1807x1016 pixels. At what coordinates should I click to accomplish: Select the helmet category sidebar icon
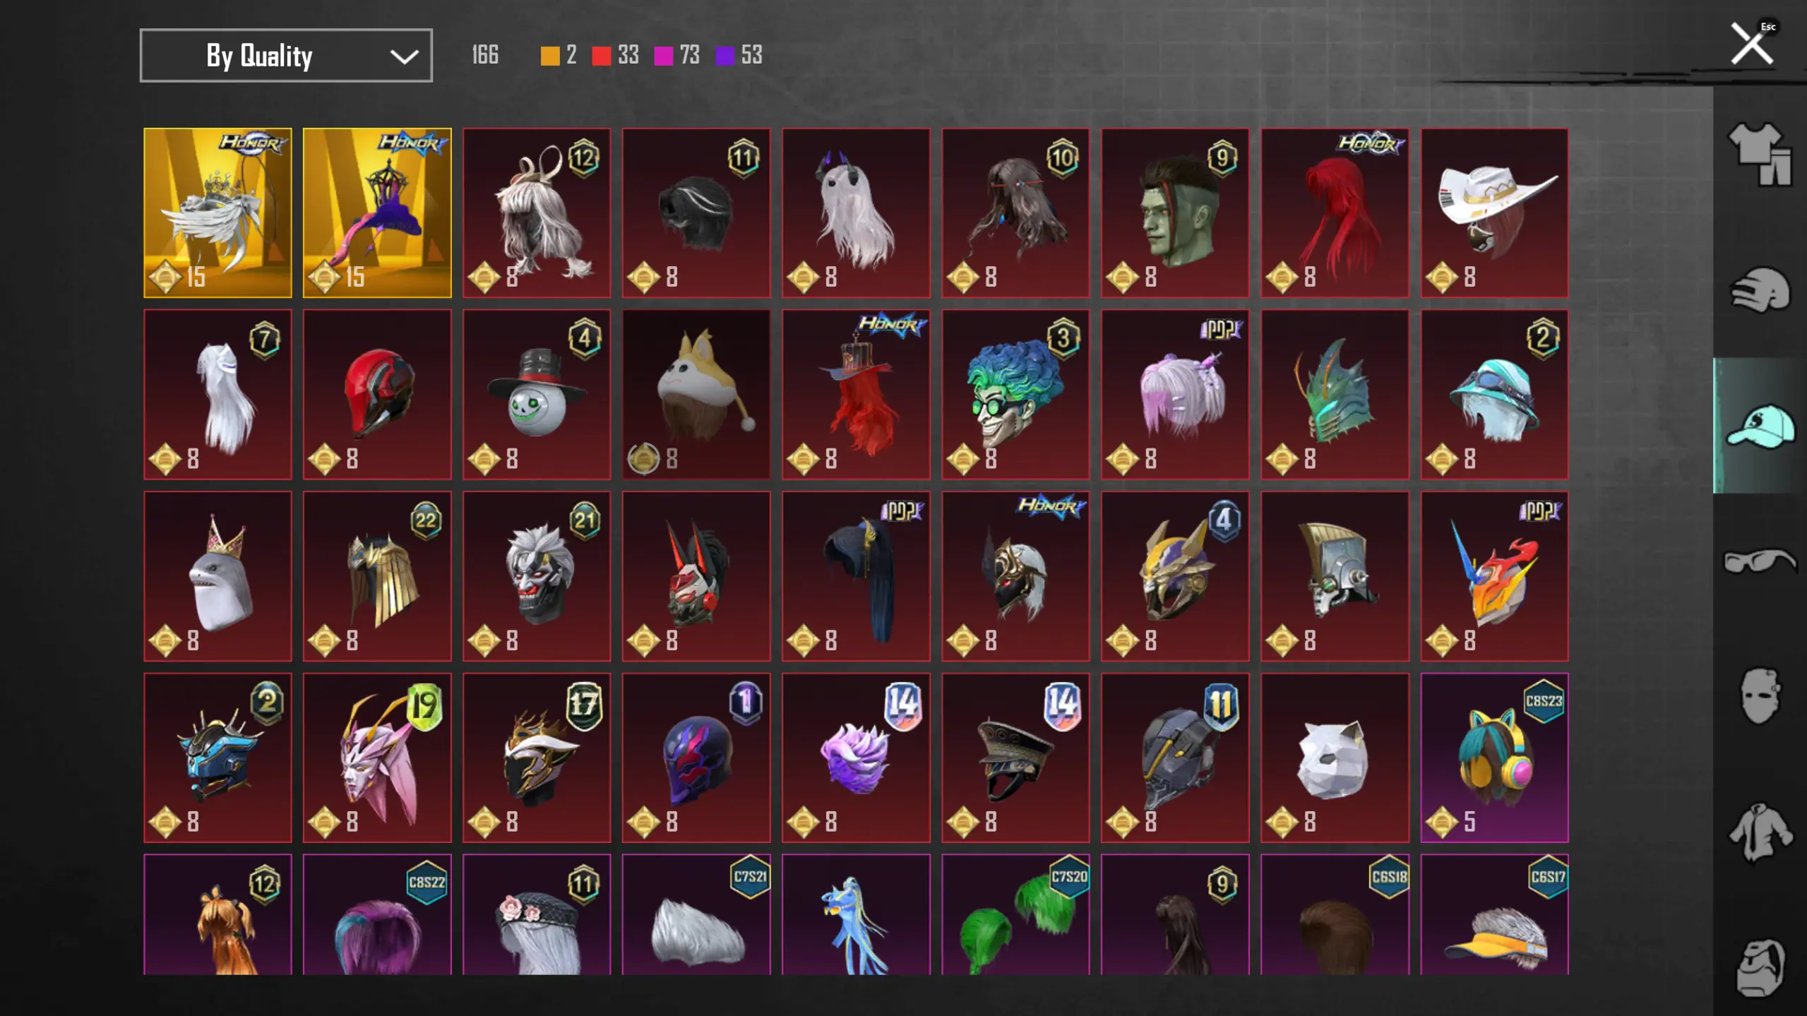coord(1760,290)
